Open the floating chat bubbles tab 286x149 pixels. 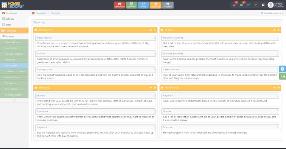(282, 76)
